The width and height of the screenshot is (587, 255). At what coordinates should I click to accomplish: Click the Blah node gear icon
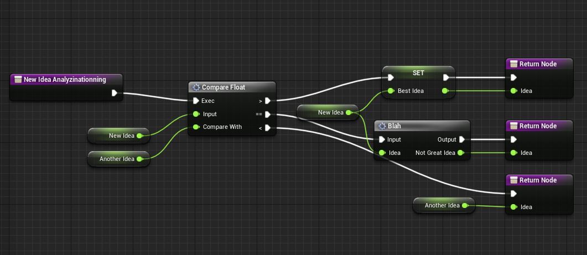tap(382, 126)
